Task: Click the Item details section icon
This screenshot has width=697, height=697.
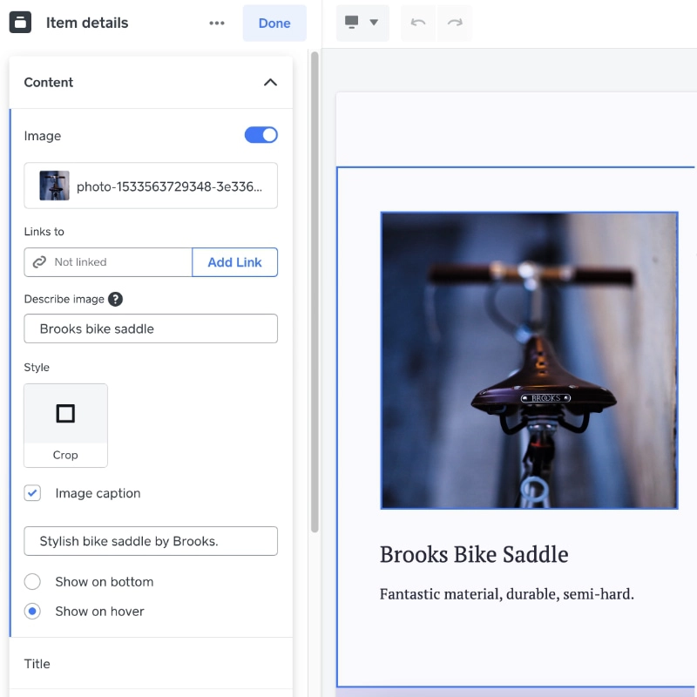Action: tap(20, 23)
